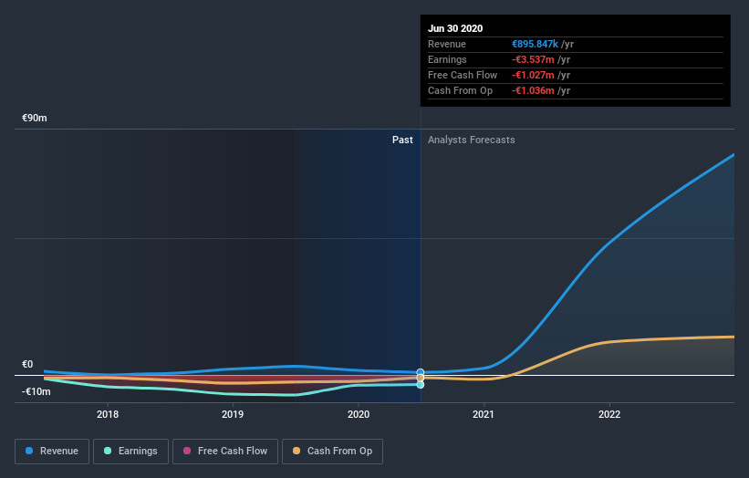Select the 2021 x-axis label
The height and width of the screenshot is (478, 749).
click(x=484, y=414)
